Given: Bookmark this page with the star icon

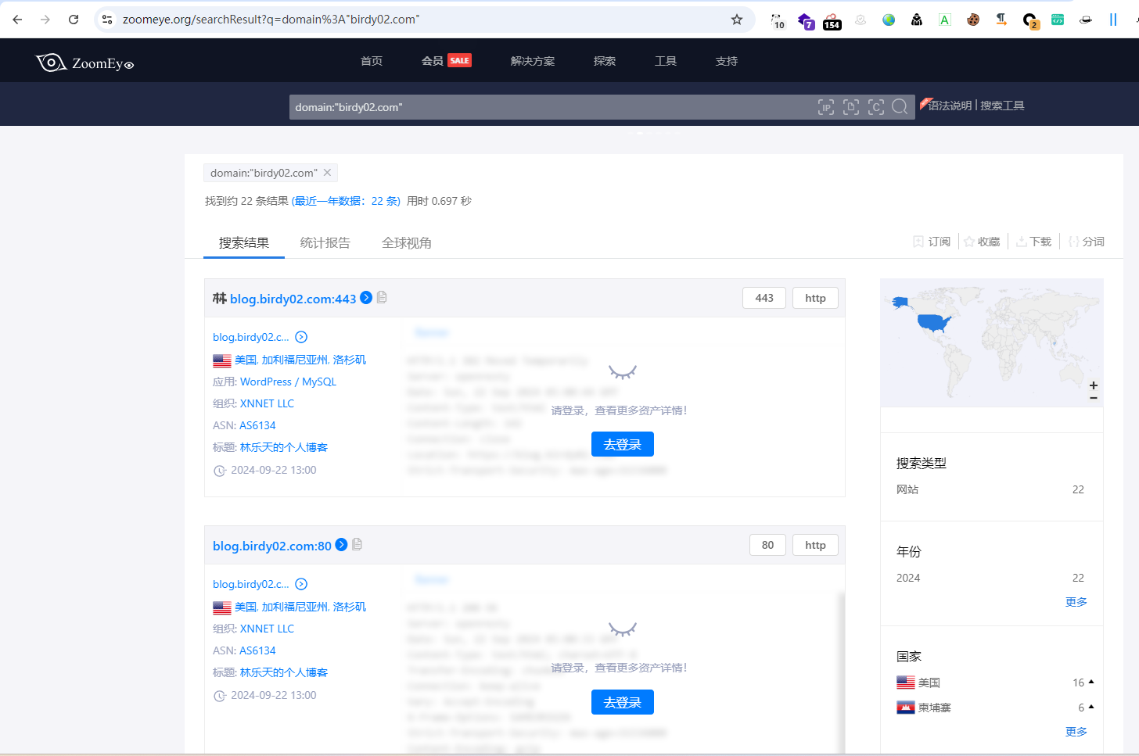Looking at the screenshot, I should coord(736,20).
